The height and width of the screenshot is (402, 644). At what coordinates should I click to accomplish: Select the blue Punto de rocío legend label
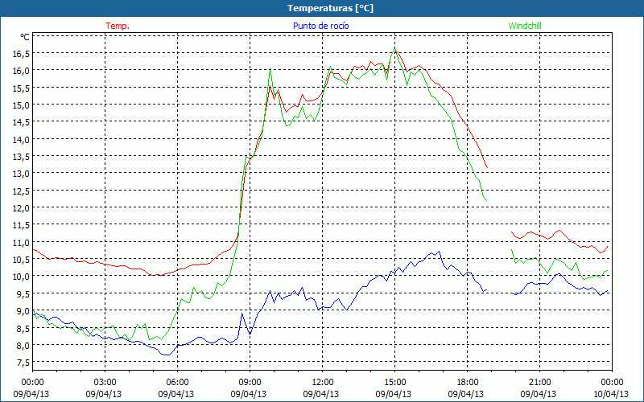click(x=320, y=26)
